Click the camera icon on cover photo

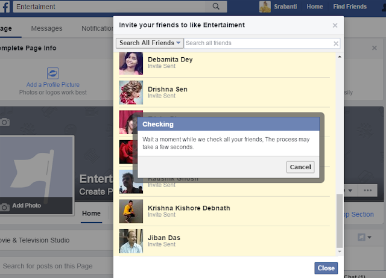[x=4, y=122]
